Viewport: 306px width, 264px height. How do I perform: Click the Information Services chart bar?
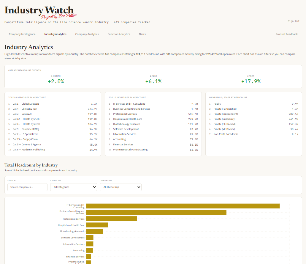90,244
